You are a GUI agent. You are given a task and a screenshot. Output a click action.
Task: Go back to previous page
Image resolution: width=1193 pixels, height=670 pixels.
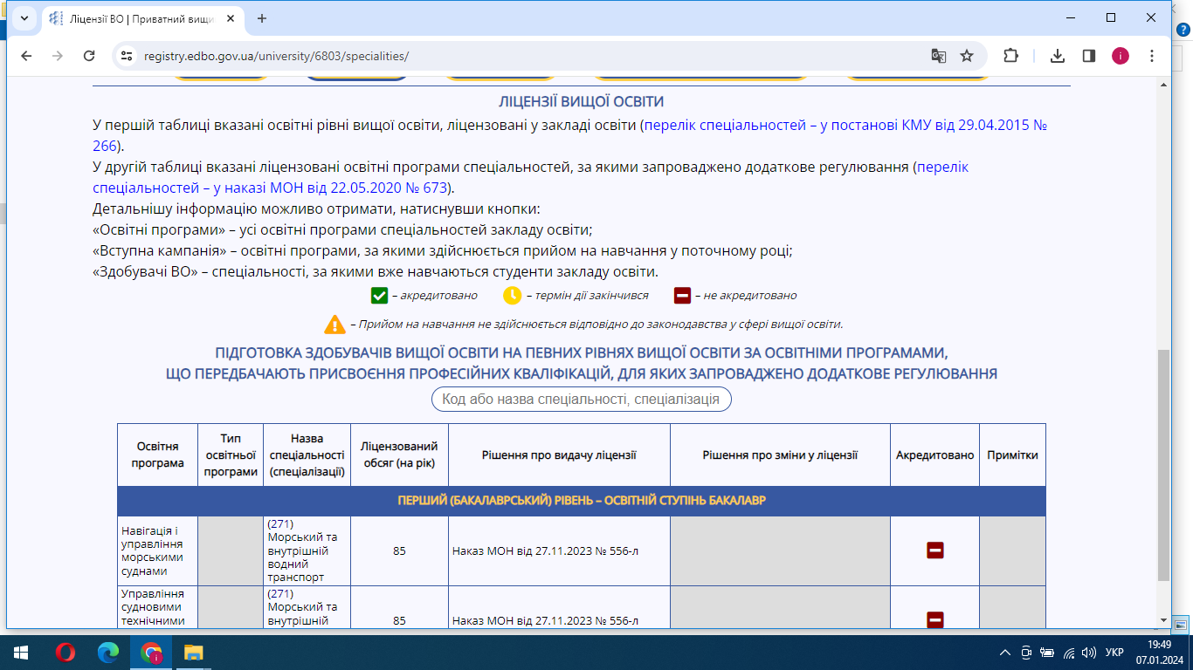[x=26, y=56]
